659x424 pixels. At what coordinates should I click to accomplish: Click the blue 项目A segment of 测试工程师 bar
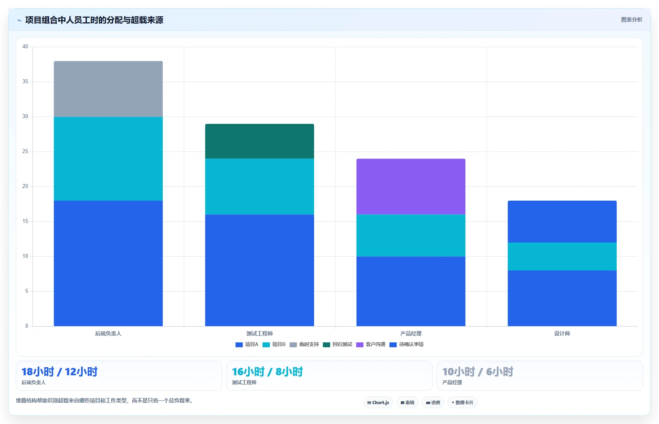(x=260, y=270)
